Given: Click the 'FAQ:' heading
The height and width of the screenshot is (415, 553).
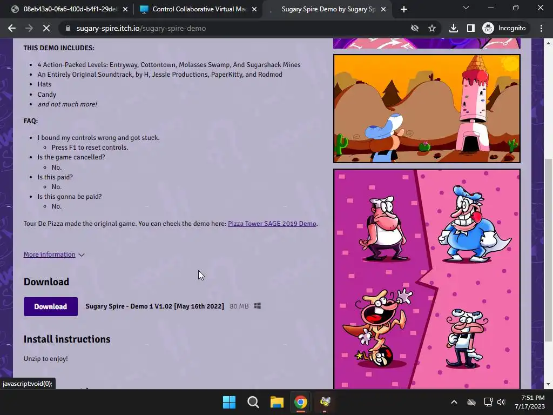Looking at the screenshot, I should (x=31, y=121).
